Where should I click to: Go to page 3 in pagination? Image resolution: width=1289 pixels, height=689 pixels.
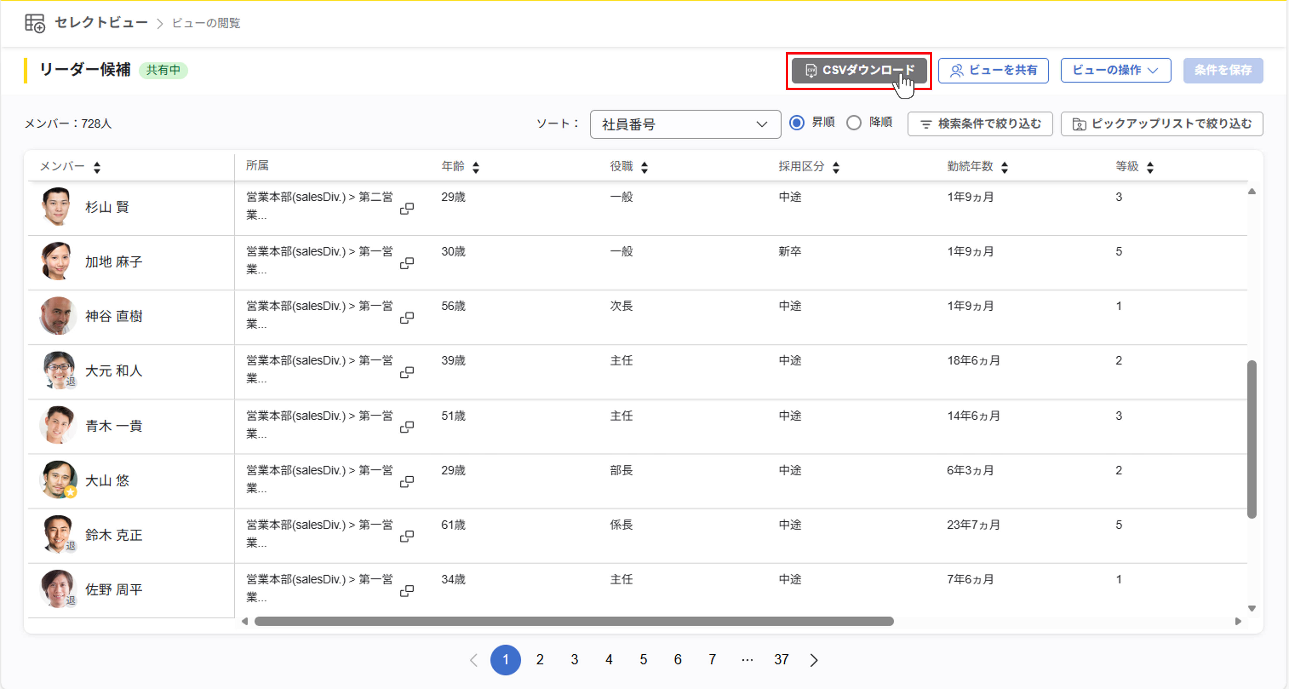pos(574,659)
